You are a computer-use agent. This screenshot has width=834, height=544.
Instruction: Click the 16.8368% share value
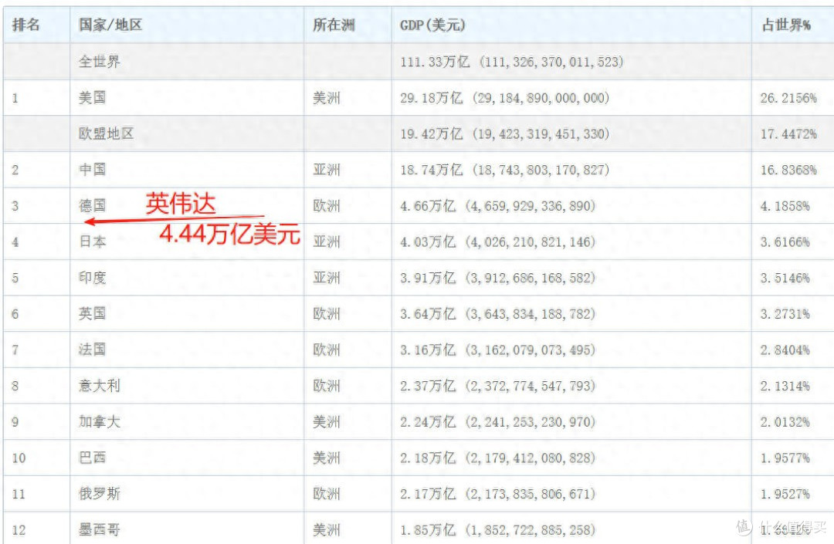788,170
